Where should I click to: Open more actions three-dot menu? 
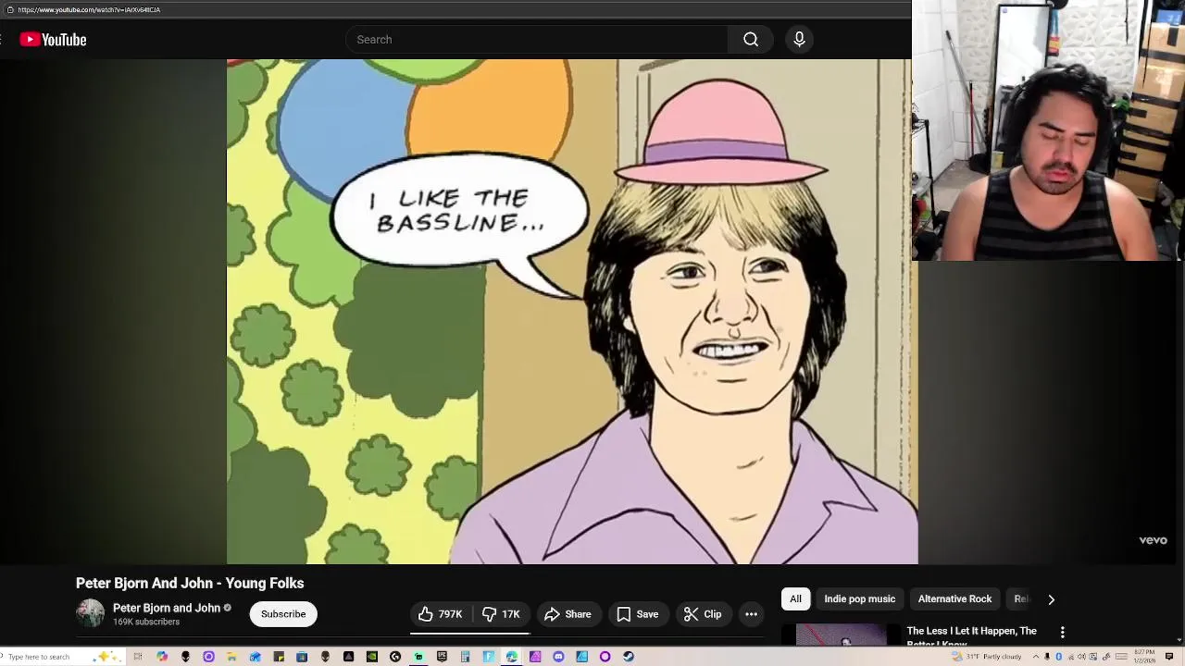[751, 614]
